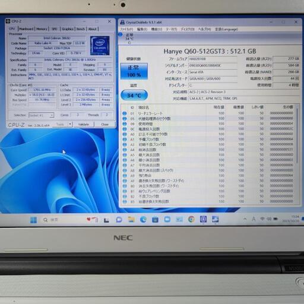Select the C: drive 34 °C disk tab

[129, 39]
